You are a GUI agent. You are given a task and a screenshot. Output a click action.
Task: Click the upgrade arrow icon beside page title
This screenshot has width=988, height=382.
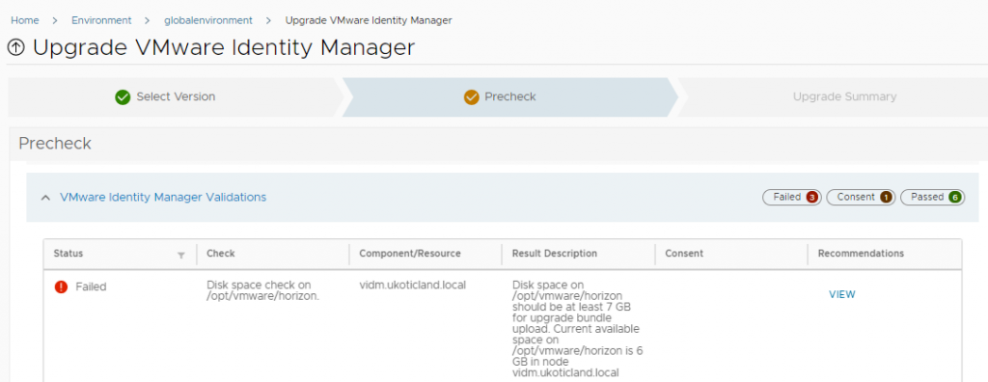(x=16, y=48)
